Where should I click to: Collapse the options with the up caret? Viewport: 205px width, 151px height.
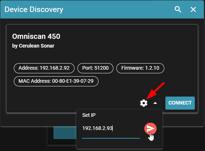click(x=155, y=103)
